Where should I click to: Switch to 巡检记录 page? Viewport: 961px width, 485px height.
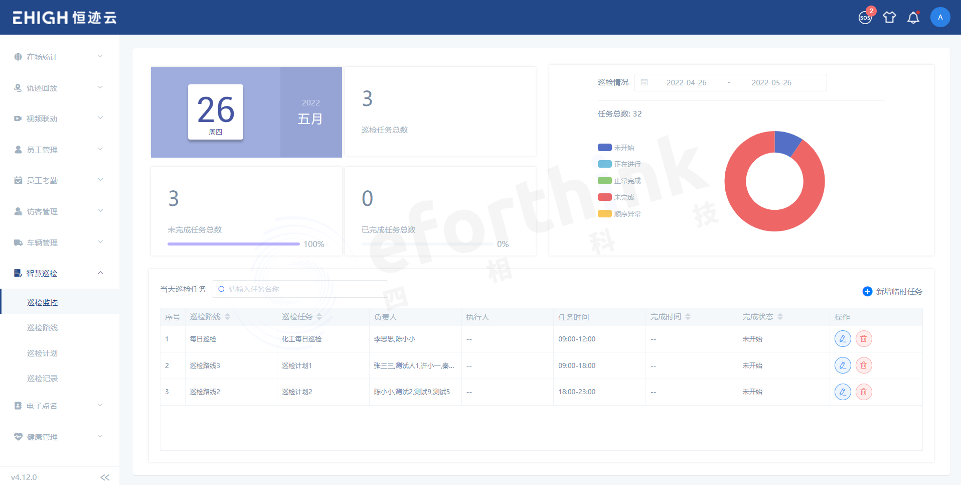42,378
